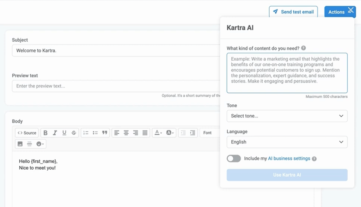Apply Strikethrough to the text
Image resolution: width=361 pixels, height=207 pixels.
73,133
